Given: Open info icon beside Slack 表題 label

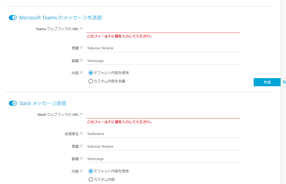Looking at the screenshot, I should [81, 146].
